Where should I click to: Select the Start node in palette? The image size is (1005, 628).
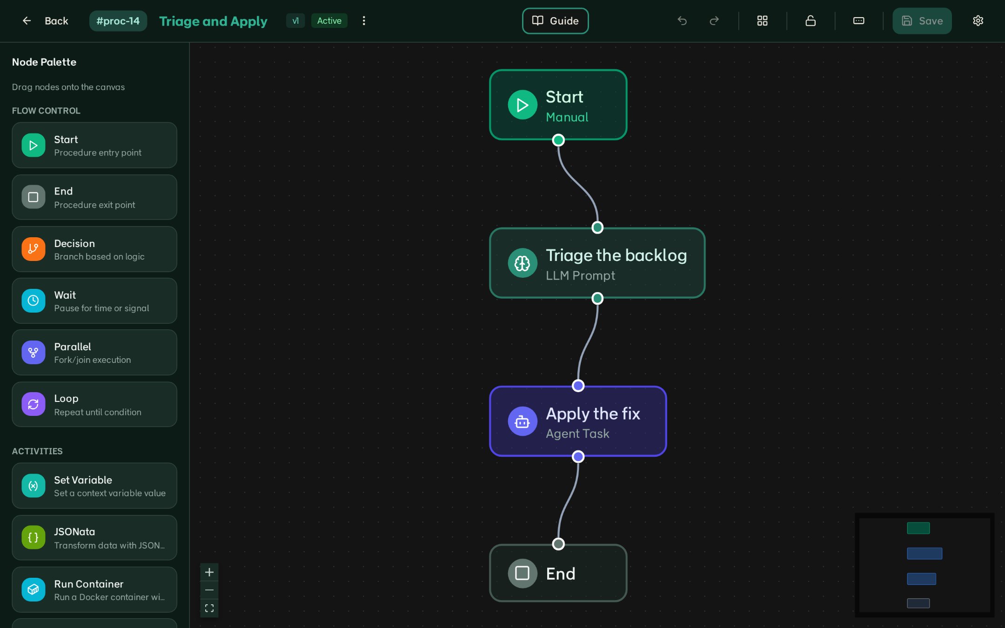click(94, 145)
